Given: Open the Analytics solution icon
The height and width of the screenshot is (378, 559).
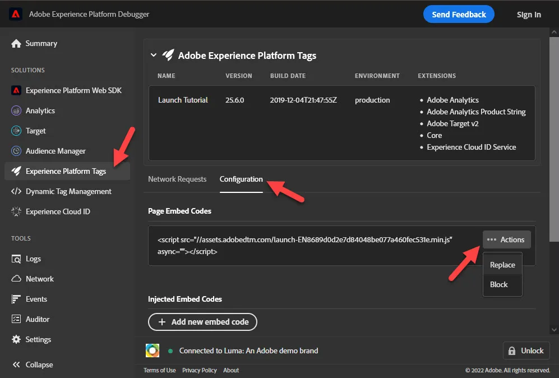Looking at the screenshot, I should point(16,111).
